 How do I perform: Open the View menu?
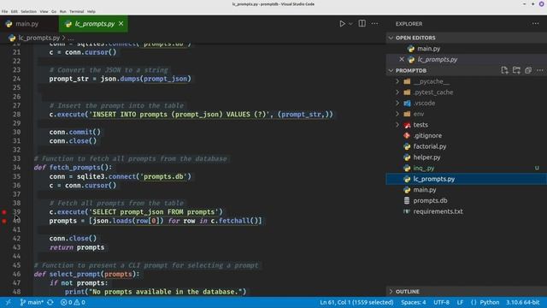click(x=44, y=11)
